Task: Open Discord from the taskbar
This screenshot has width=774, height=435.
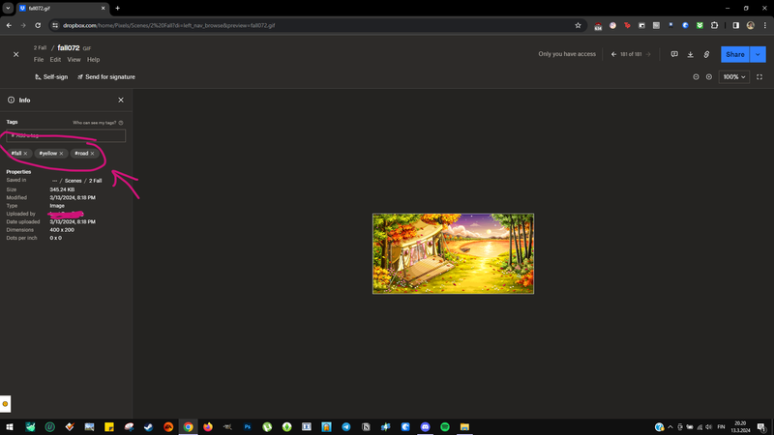Action: click(425, 427)
